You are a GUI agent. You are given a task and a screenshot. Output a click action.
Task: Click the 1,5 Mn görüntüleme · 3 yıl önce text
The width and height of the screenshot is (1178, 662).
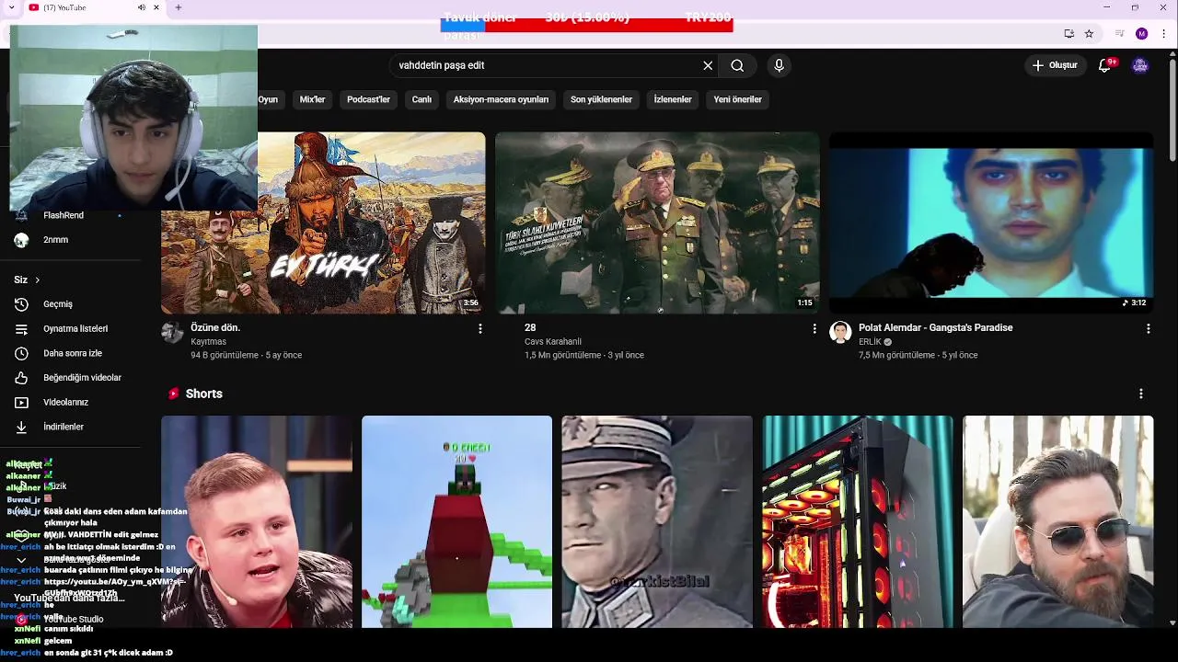(x=584, y=355)
